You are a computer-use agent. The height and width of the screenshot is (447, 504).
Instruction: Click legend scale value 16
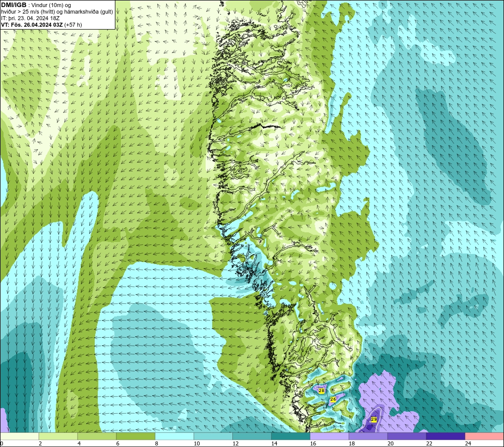[x=313, y=443]
